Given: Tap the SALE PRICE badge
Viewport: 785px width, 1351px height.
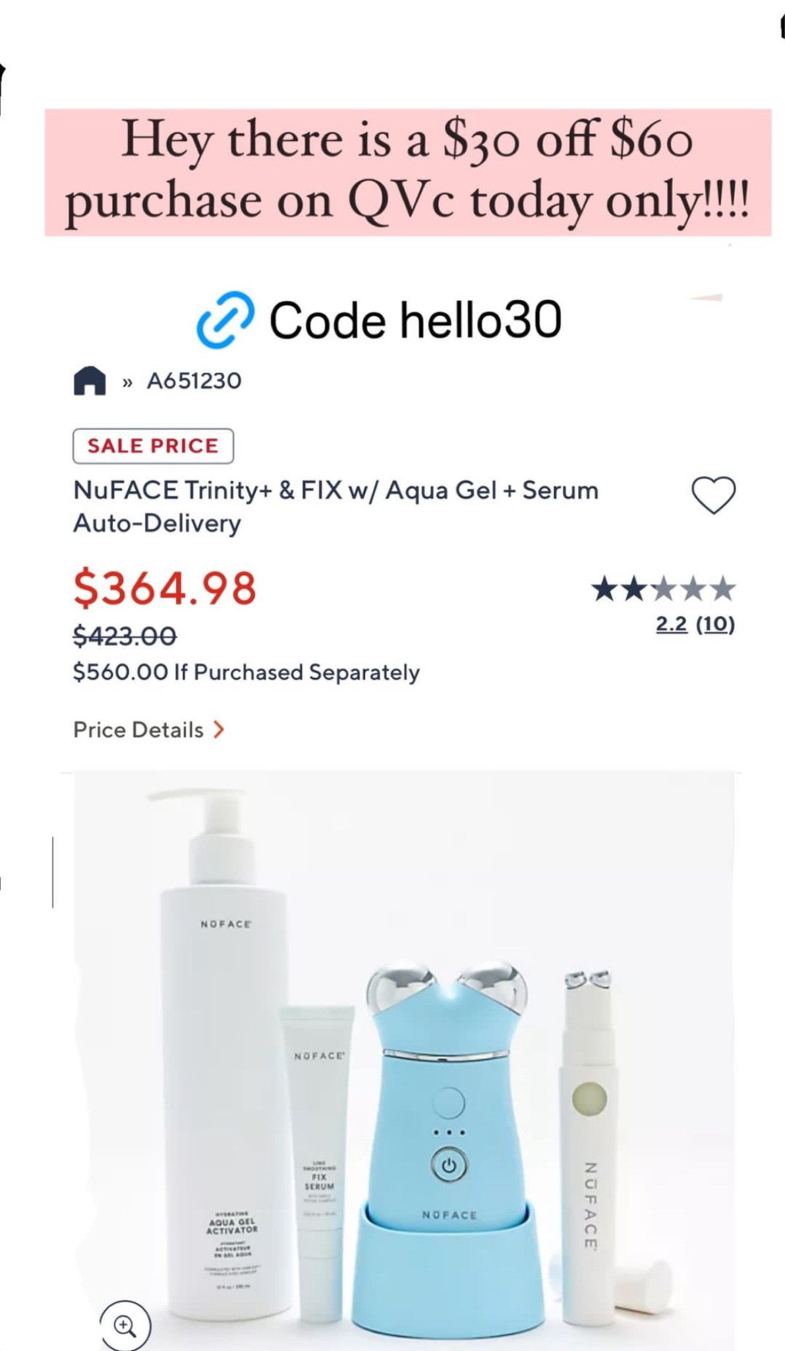Looking at the screenshot, I should pyautogui.click(x=153, y=446).
